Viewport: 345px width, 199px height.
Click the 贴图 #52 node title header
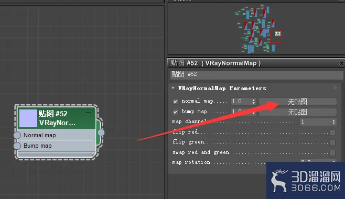[57, 118]
